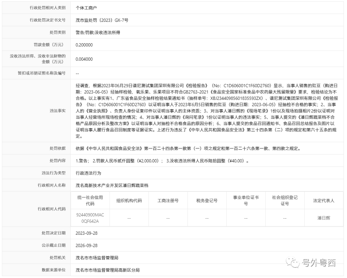Click the 处罚机关 label

coord(58,258)
